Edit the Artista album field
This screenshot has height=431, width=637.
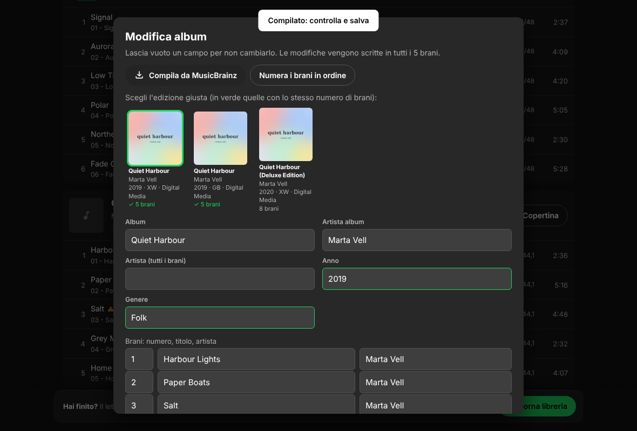[x=417, y=240]
